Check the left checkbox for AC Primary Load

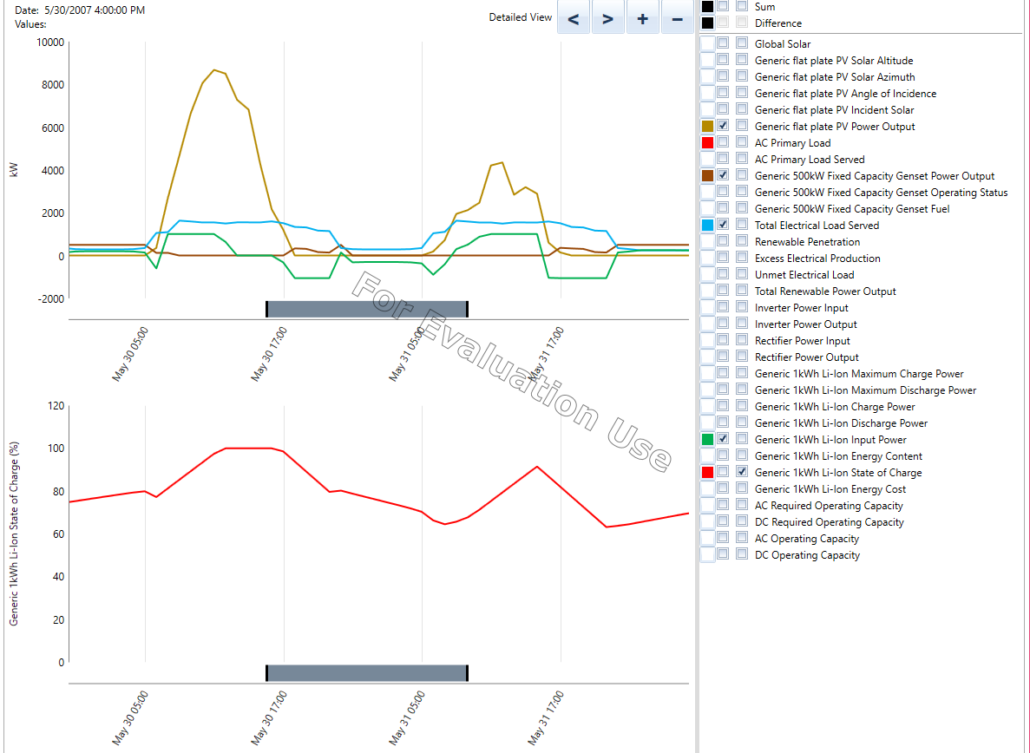coord(724,142)
